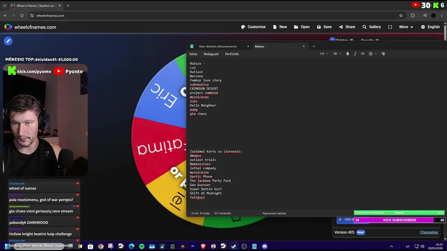Open Chrome media control icon
This screenshot has width=447, height=251.
(x=425, y=15)
